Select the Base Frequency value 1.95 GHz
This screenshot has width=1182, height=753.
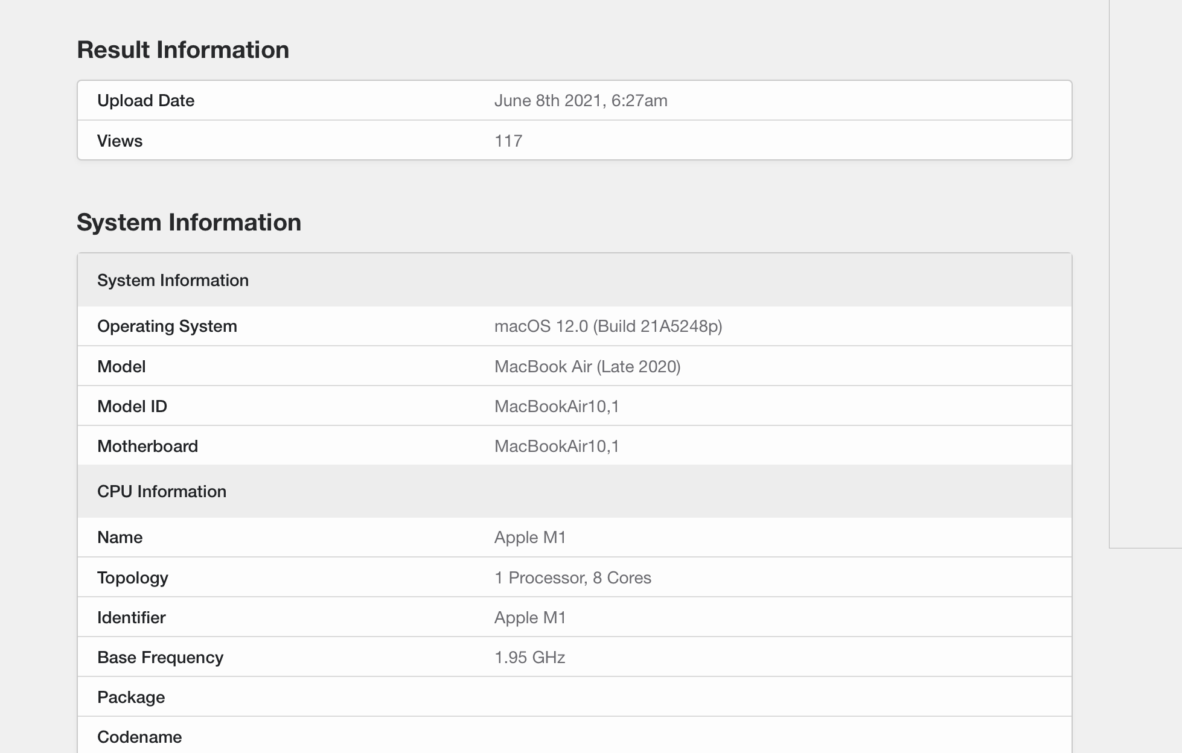[529, 657]
